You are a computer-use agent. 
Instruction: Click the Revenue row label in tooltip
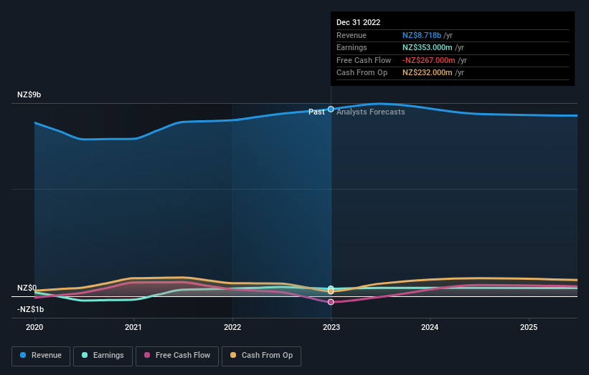tap(352, 35)
